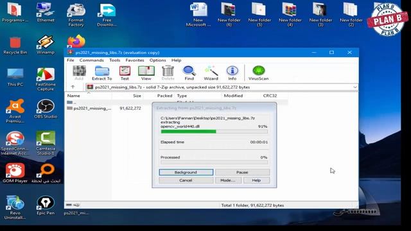
Task: Select the Ethernet desktop shortcut
Action: coord(46,13)
